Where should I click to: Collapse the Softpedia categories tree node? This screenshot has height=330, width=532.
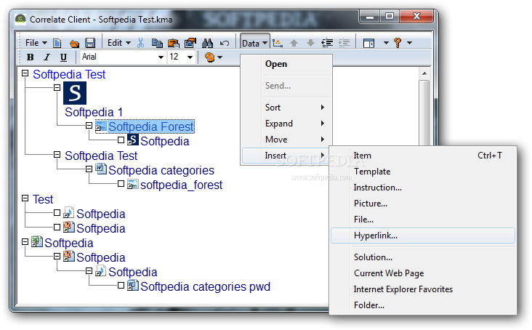pos(89,169)
